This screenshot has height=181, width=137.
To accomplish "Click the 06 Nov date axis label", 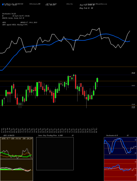I will pos(97,130).
